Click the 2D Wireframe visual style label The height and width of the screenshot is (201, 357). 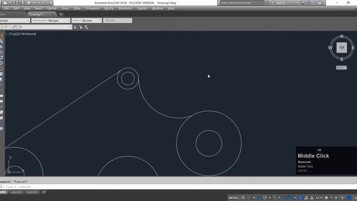(x=26, y=34)
